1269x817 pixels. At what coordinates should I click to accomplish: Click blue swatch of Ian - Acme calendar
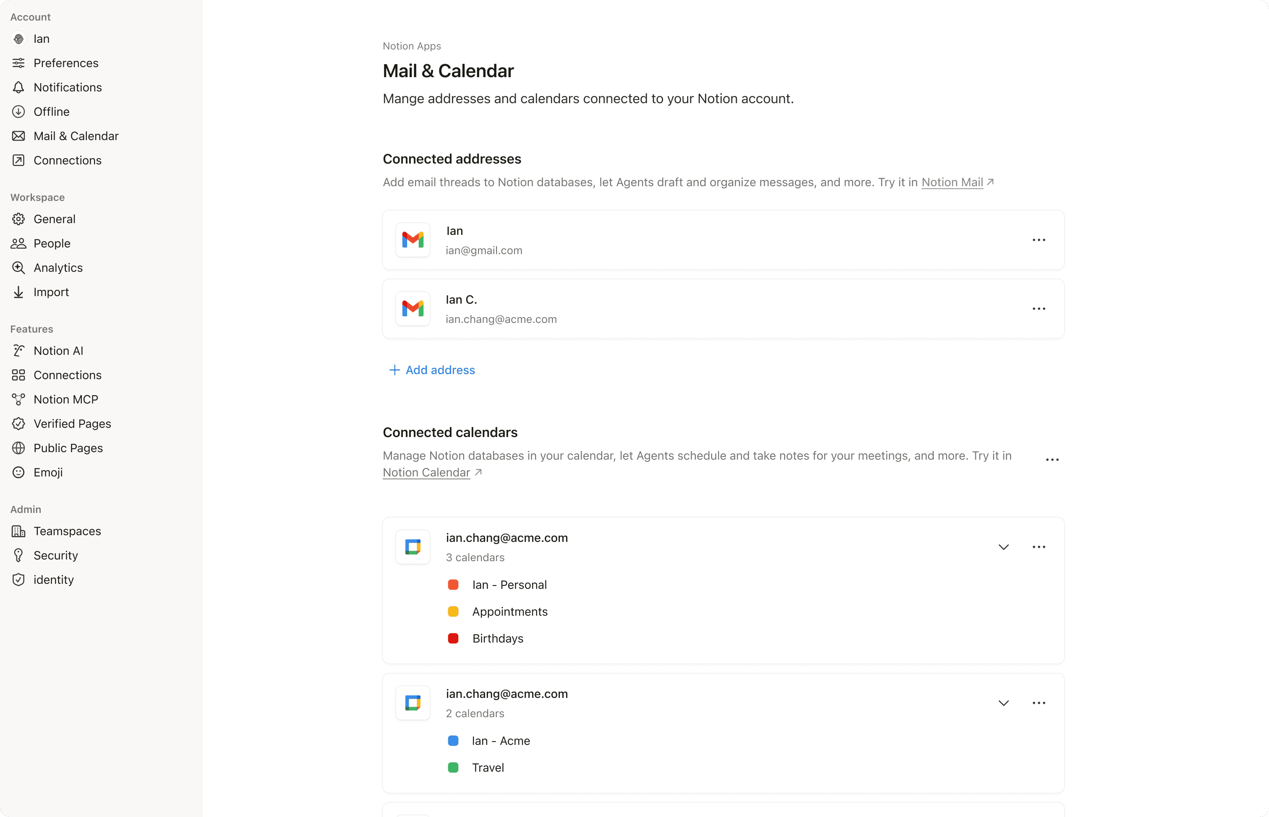(x=453, y=741)
